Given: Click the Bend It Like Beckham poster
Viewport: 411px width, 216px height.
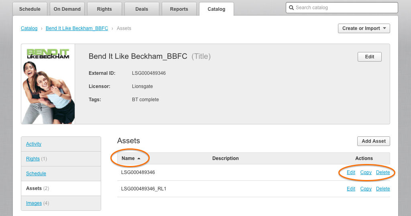Looking at the screenshot, I should [x=48, y=84].
